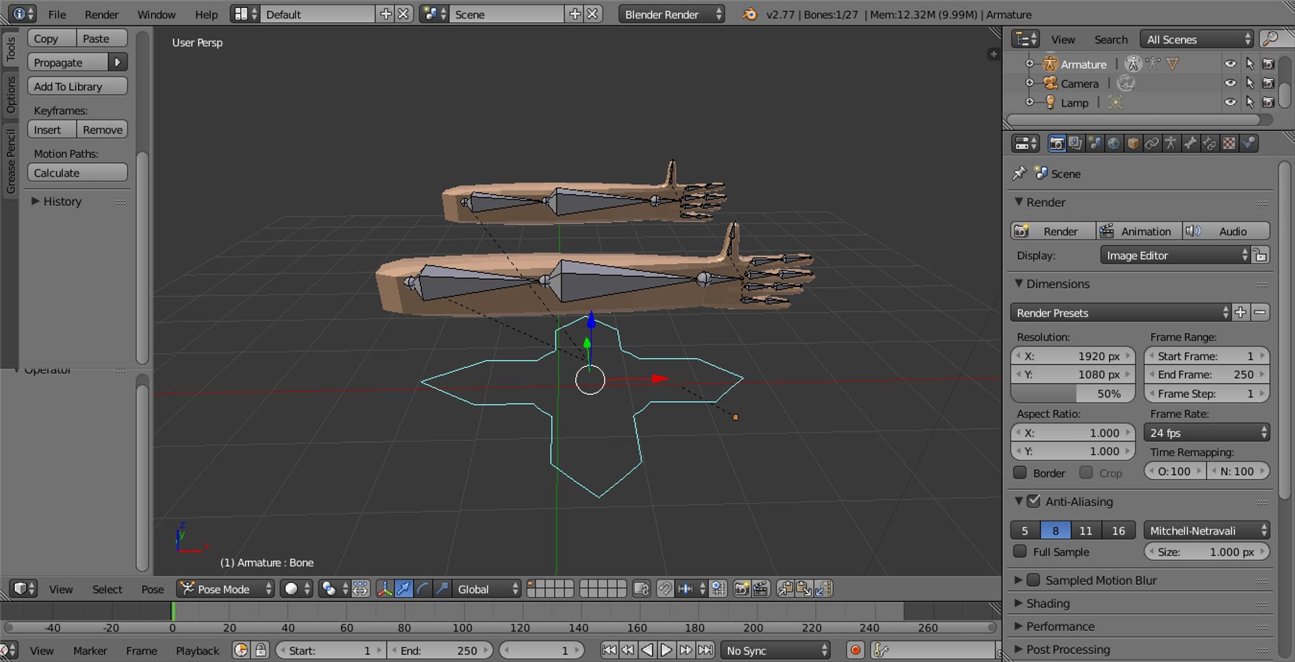Open the Global orientation dropdown

click(x=487, y=589)
